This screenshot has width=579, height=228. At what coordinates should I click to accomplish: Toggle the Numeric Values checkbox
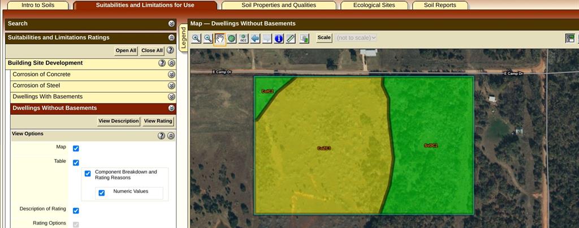[x=102, y=192]
